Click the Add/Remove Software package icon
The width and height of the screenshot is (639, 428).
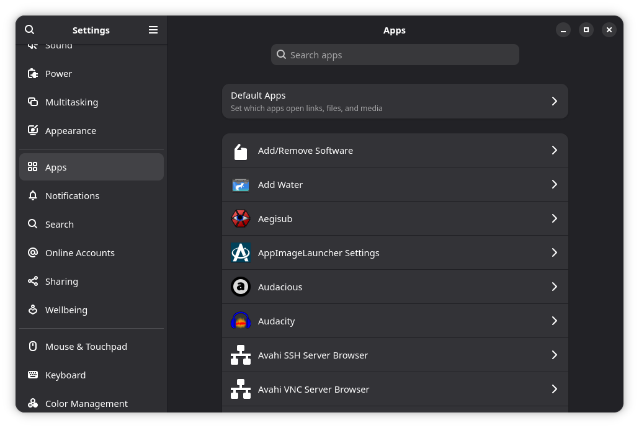[x=241, y=151]
